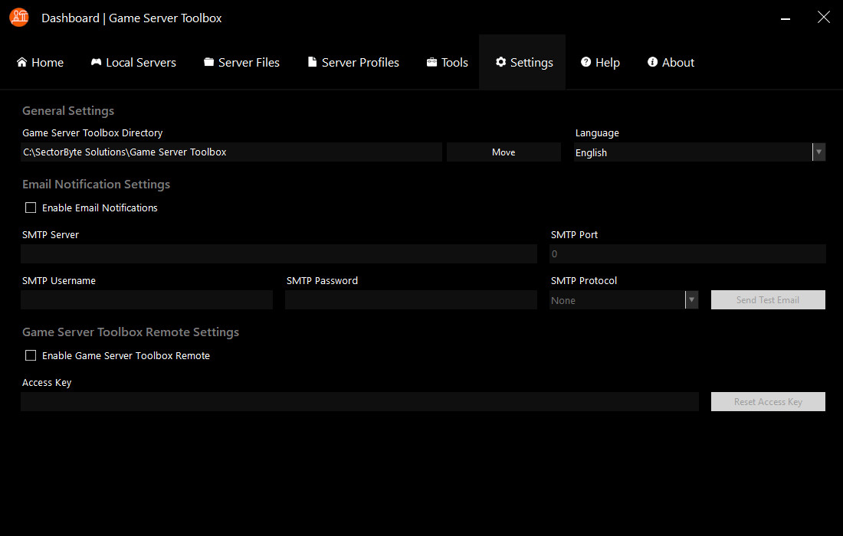The image size is (843, 536).
Task: Click inside the SMTP Server field
Action: click(x=279, y=253)
